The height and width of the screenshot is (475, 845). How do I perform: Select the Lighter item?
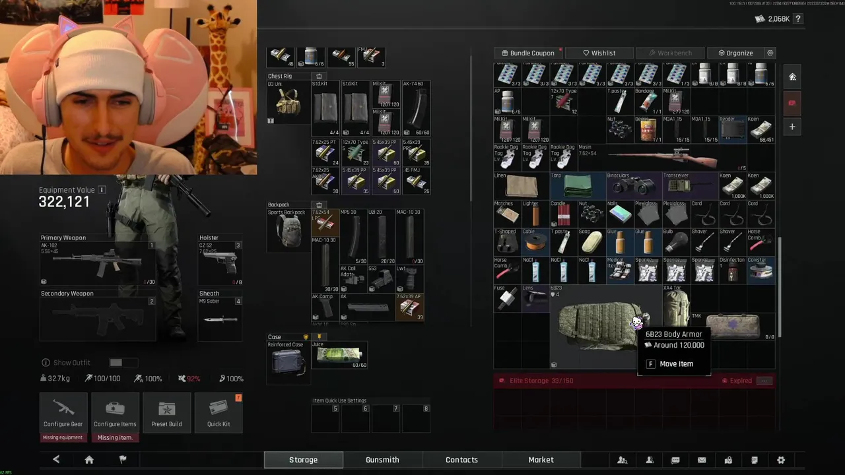pos(535,214)
